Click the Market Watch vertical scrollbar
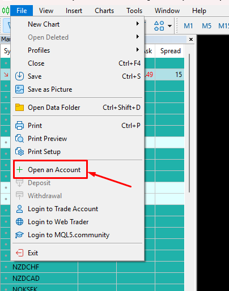229x291 pixels. click(x=189, y=123)
